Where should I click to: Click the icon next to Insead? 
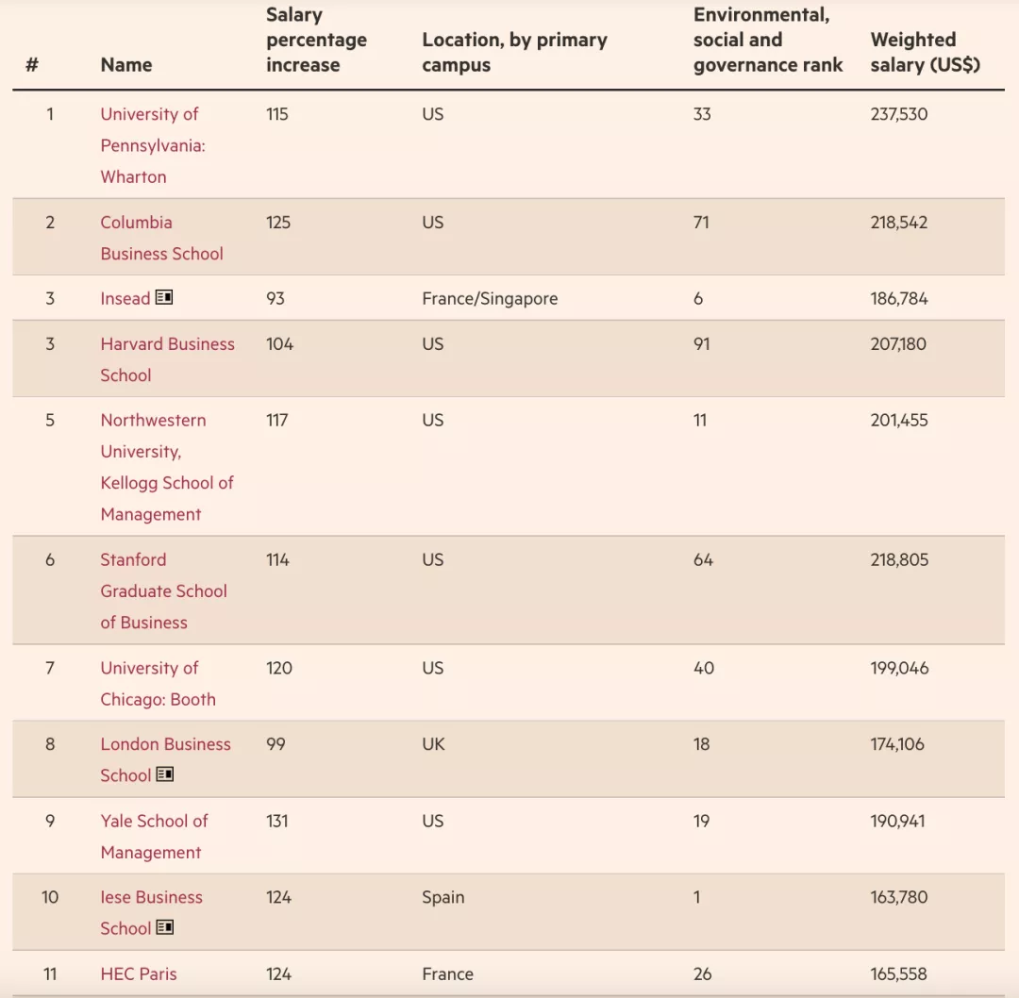pyautogui.click(x=164, y=298)
